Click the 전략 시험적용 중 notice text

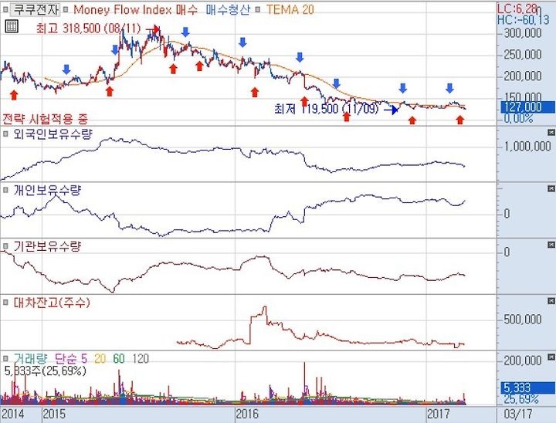click(45, 119)
